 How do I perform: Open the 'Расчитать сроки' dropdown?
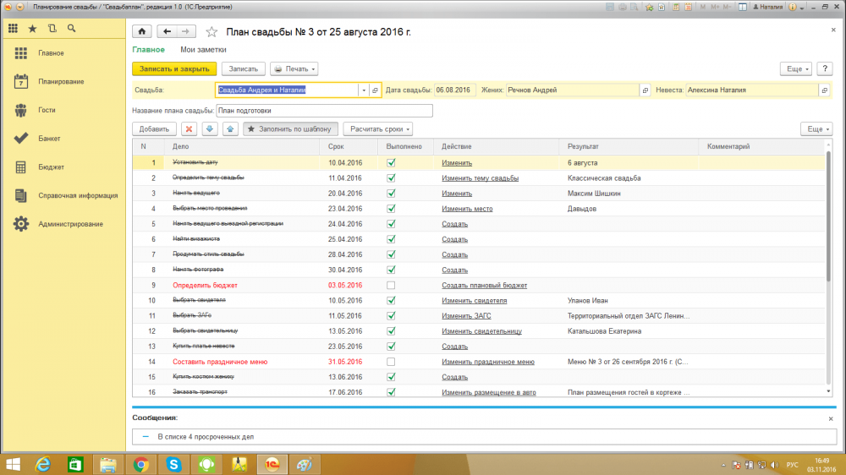[x=377, y=129]
